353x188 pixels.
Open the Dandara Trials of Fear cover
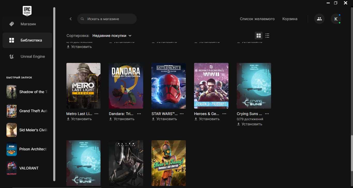(126, 86)
